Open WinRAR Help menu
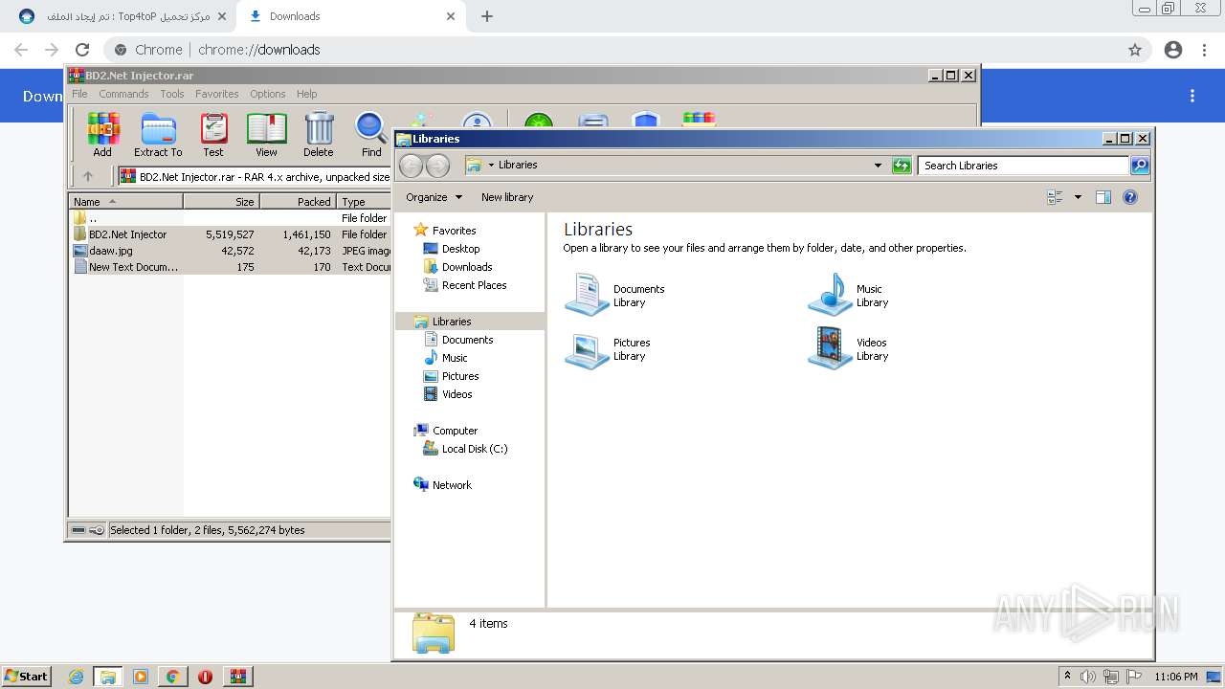1225x689 pixels. point(307,94)
